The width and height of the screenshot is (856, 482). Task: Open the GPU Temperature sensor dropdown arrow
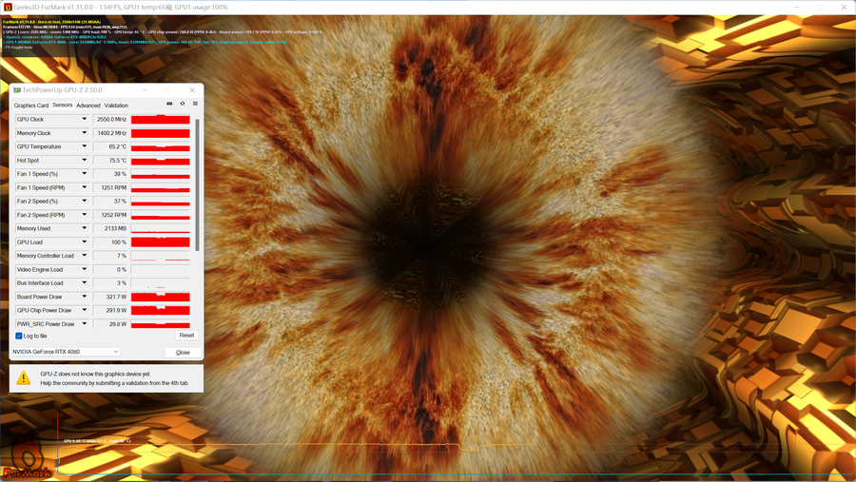pyautogui.click(x=85, y=147)
